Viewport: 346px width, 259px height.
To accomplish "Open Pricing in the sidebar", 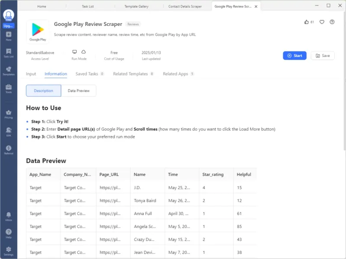I will (9, 114).
